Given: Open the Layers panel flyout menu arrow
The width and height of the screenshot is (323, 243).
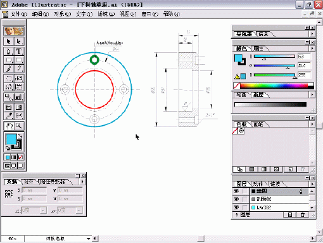Looking at the screenshot, I should pos(312,184).
